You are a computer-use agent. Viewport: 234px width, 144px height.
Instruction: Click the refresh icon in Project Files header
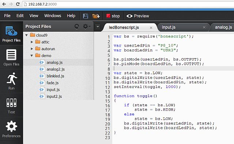(x=77, y=27)
